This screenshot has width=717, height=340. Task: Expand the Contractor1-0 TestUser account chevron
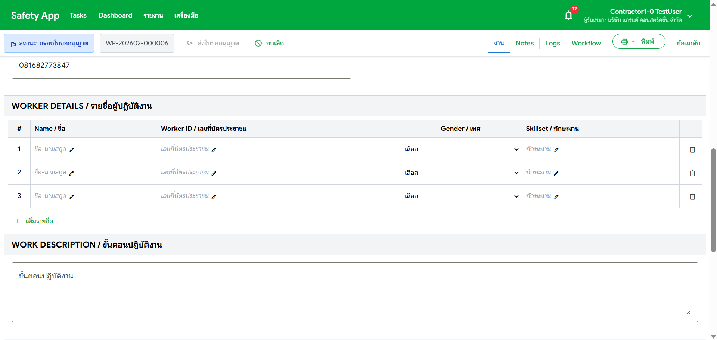[690, 16]
